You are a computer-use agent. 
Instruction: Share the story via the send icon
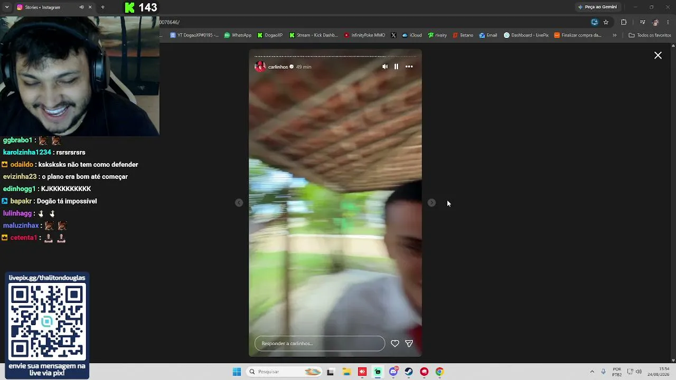click(409, 344)
